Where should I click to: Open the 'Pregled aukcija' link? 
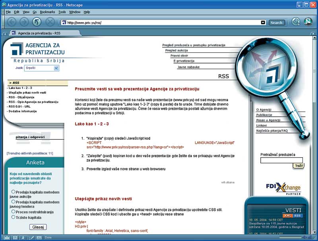(176, 50)
